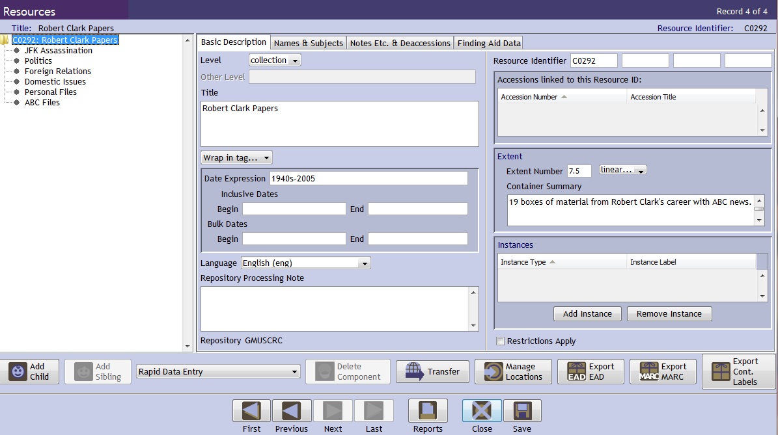Open Manage Locations
Viewport: 778px width, 435px height.
513,371
